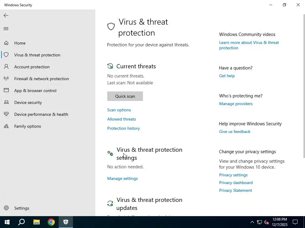Image resolution: width=305 pixels, height=228 pixels.
Task: Open Settings gear in sidebar
Action: pos(6,208)
